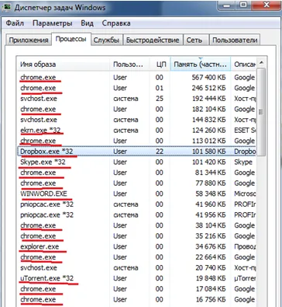This screenshot has width=282, height=307.
Task: Click the 19 848 КБ memory value
Action: click(211, 278)
